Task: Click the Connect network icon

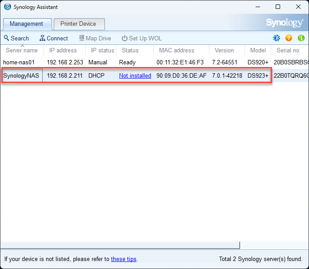Action: click(42, 38)
